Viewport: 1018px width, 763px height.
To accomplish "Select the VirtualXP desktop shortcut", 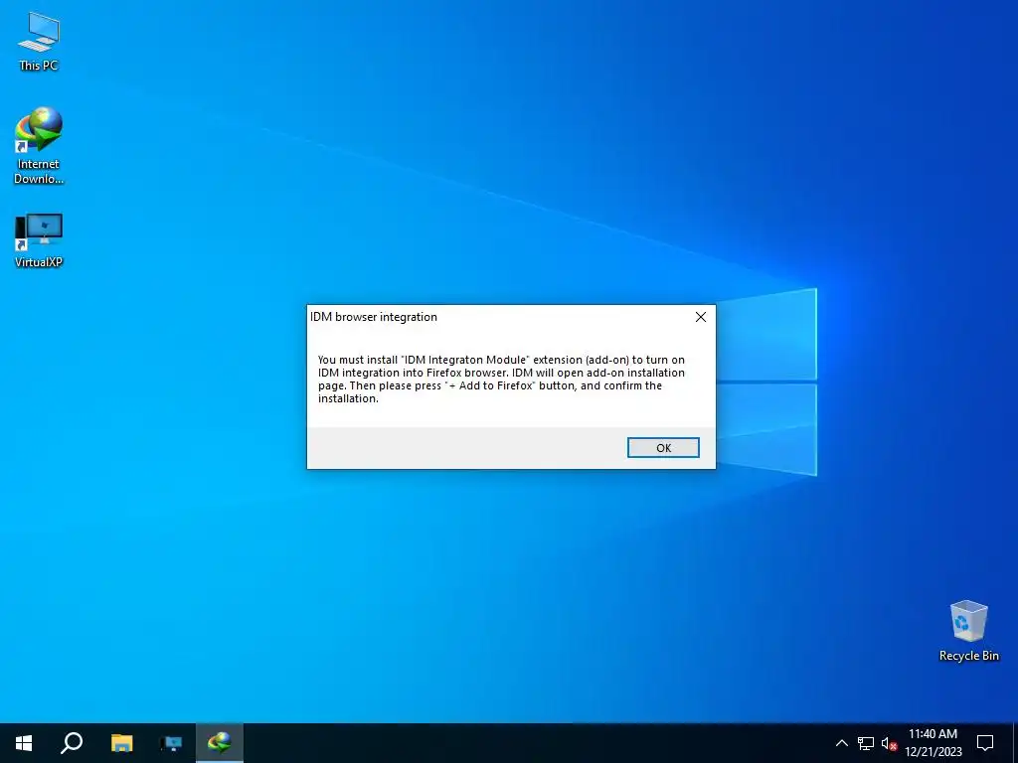I will tap(39, 240).
